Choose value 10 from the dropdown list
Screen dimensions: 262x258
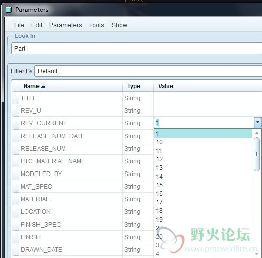click(x=203, y=142)
